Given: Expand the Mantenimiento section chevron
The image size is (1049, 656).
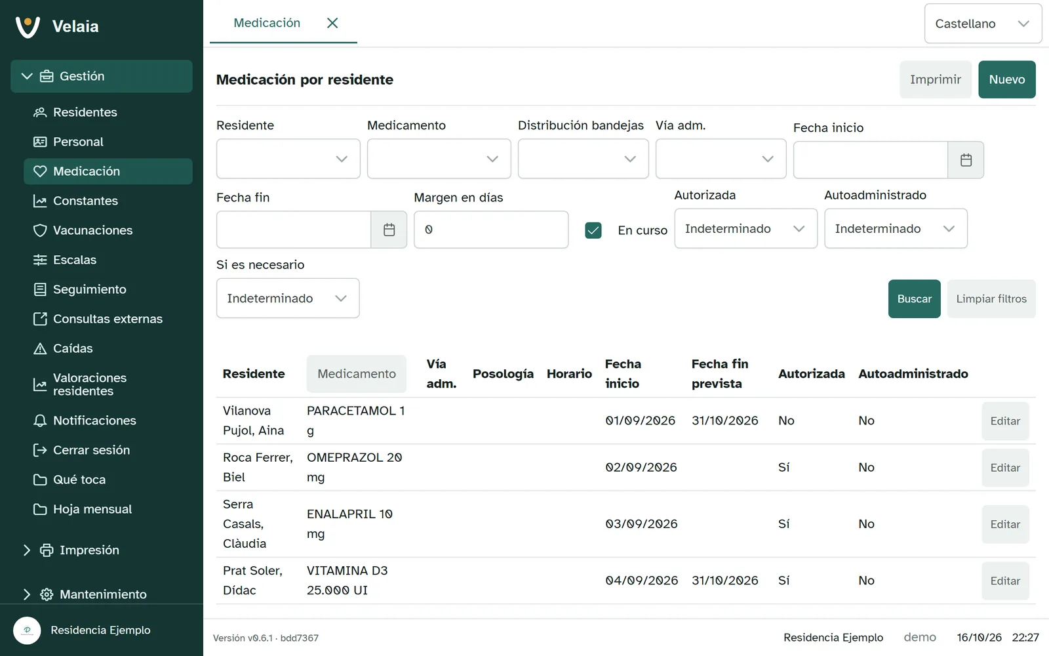Looking at the screenshot, I should (x=27, y=594).
